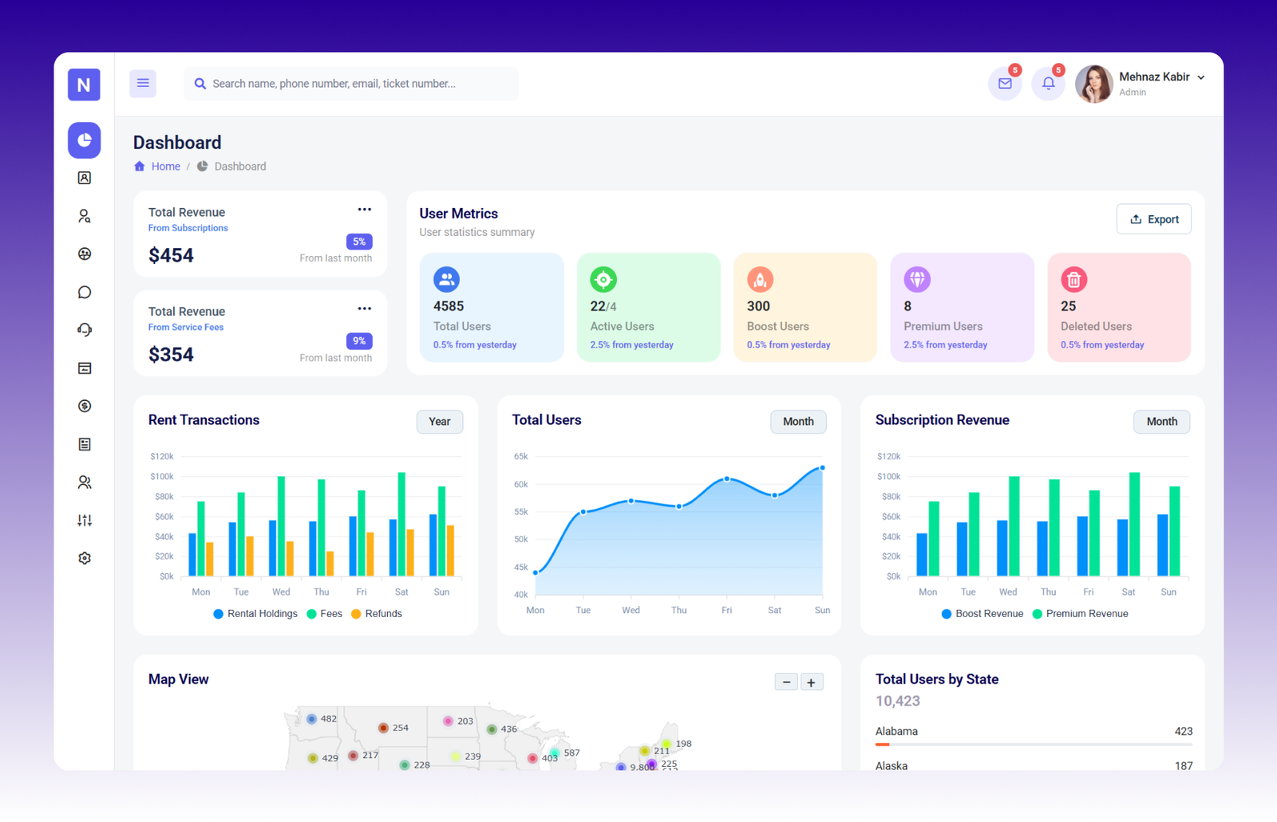Open the dollar coin sidebar icon
1277x822 pixels.
click(85, 406)
